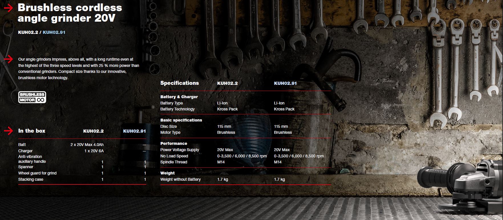Screen dimensions: 503x220
Task: Click 'KUH02.91' in the subtitle under the title
Action: [x=54, y=32]
